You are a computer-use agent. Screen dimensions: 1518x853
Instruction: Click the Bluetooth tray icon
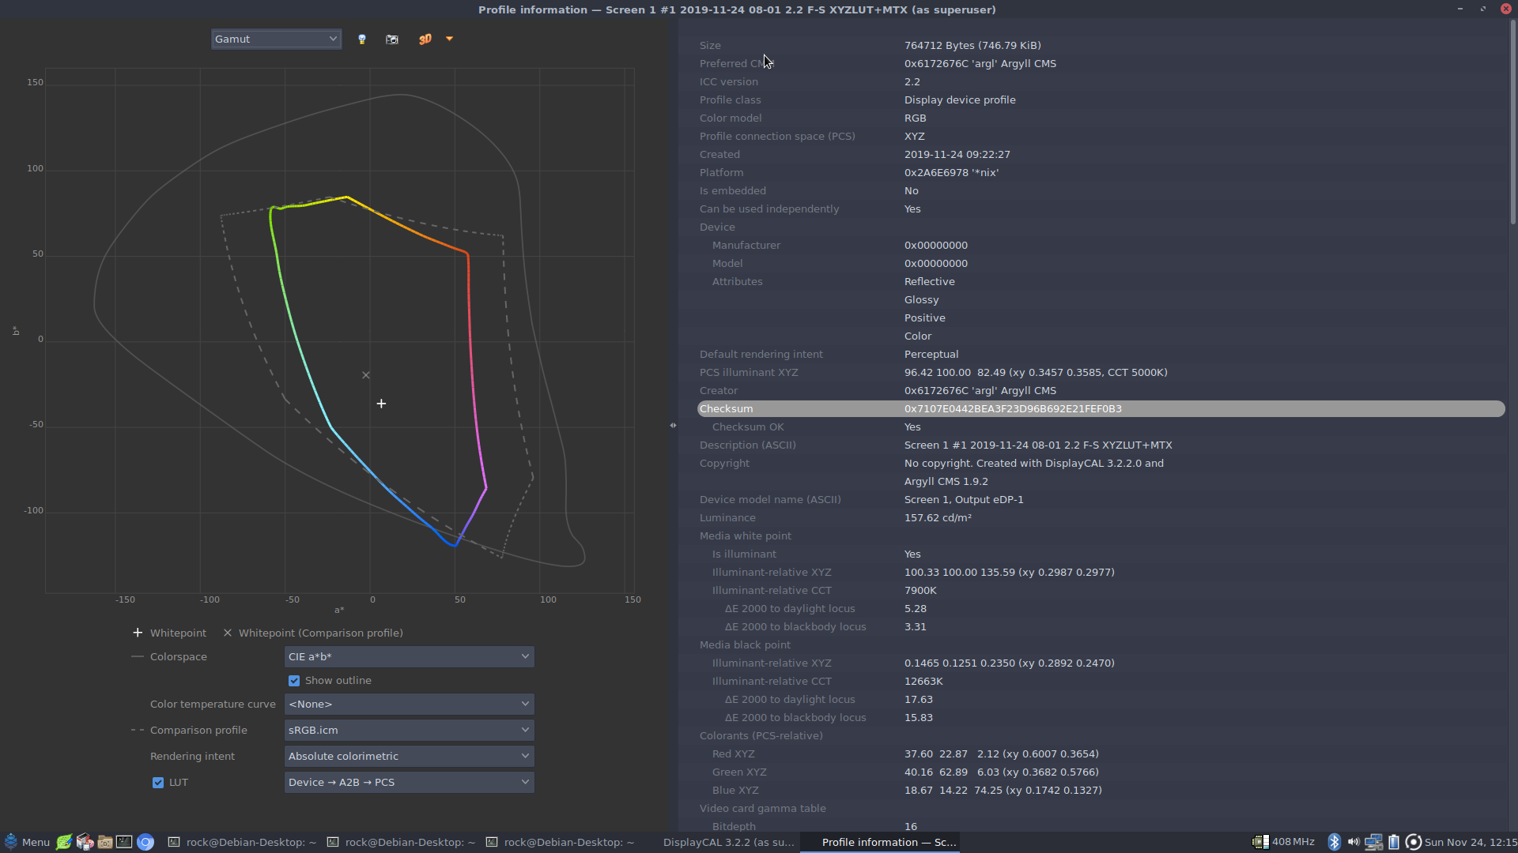click(1335, 842)
